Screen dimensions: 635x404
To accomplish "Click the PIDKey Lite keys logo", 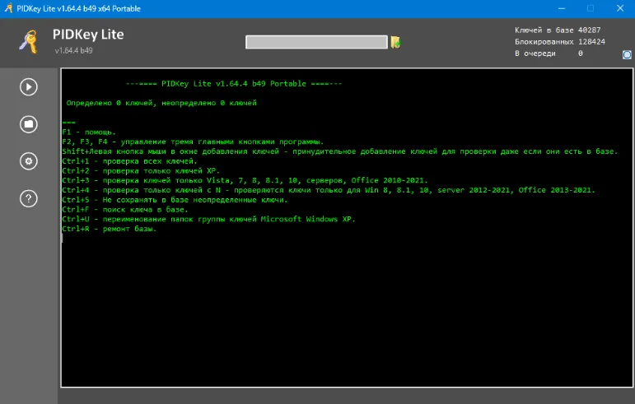I will pos(28,42).
